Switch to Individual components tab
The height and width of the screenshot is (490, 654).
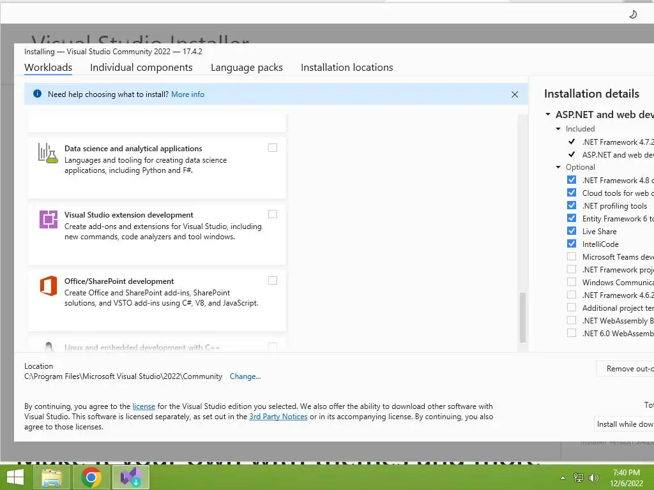pos(141,67)
